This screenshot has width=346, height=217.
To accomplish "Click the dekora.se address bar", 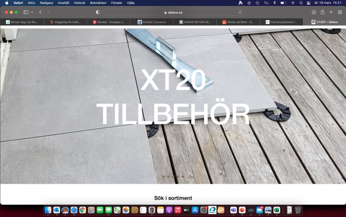I will click(x=173, y=12).
